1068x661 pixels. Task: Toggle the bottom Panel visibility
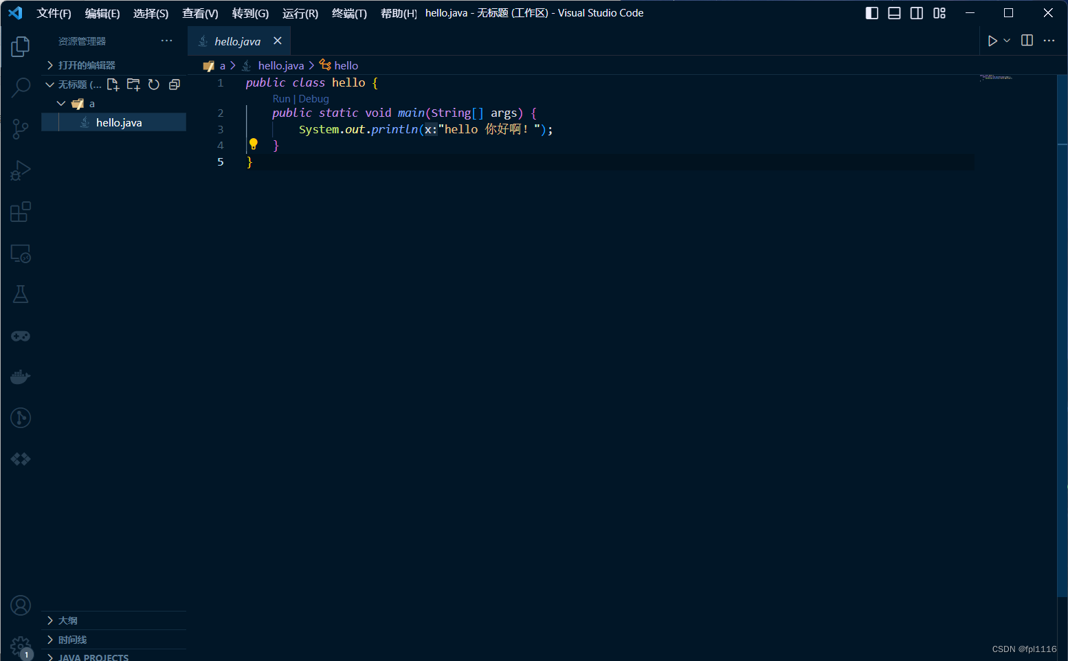click(893, 12)
